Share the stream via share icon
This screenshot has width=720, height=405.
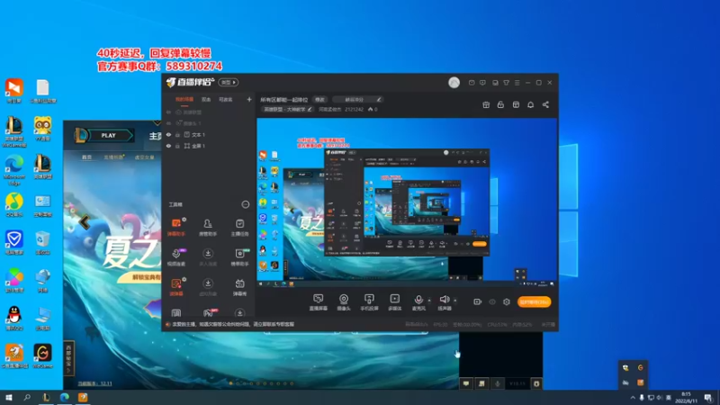point(545,104)
